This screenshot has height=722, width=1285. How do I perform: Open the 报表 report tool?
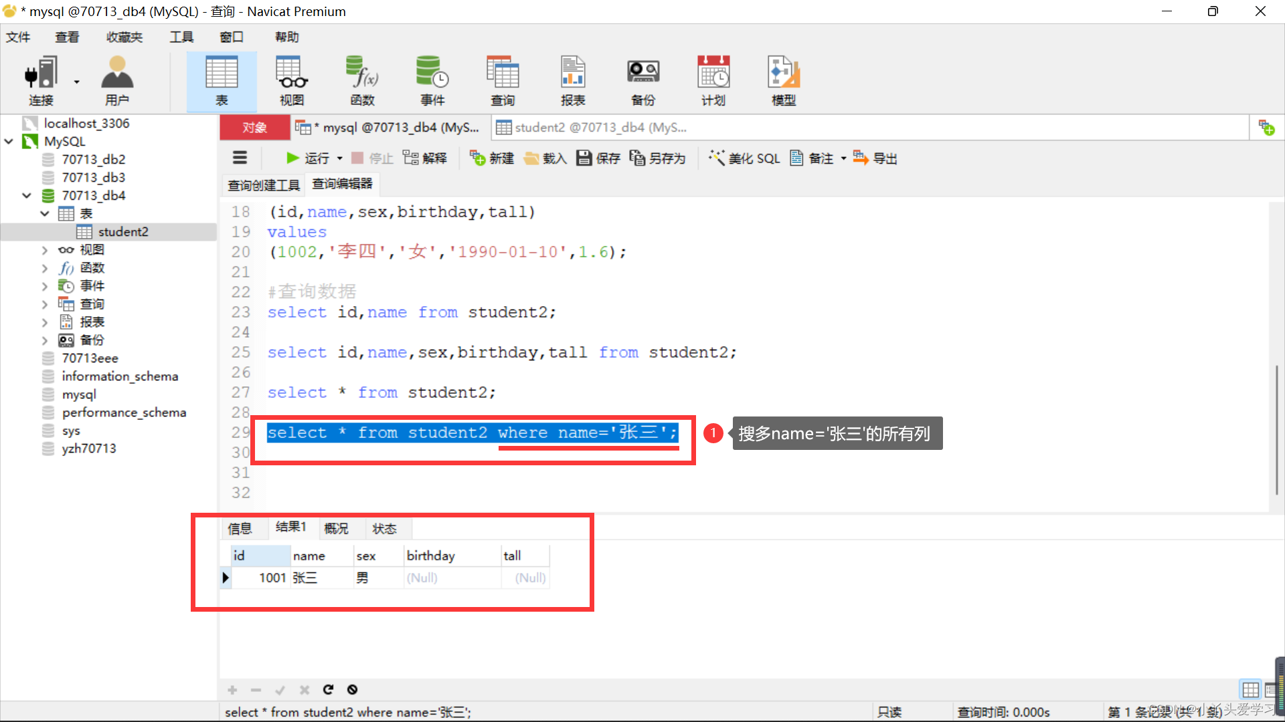(x=573, y=81)
